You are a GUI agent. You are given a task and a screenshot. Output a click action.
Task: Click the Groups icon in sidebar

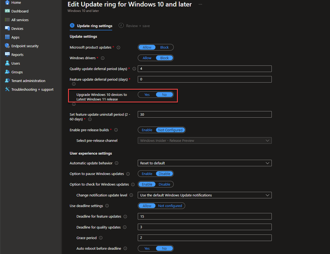pos(8,72)
